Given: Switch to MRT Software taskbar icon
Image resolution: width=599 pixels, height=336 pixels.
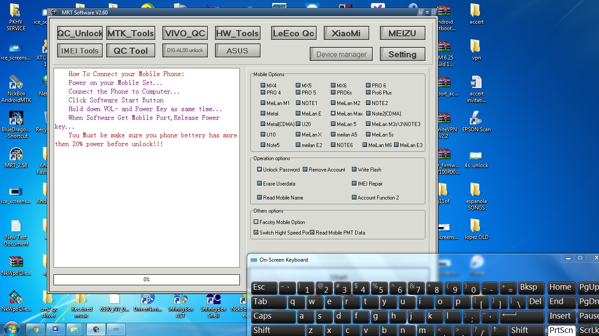Looking at the screenshot, I should [x=96, y=329].
